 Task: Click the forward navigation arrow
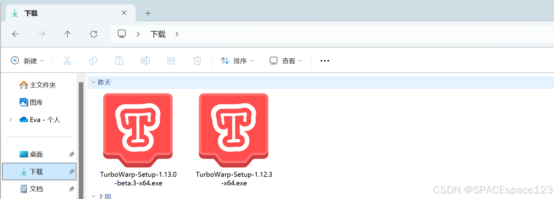[x=42, y=34]
